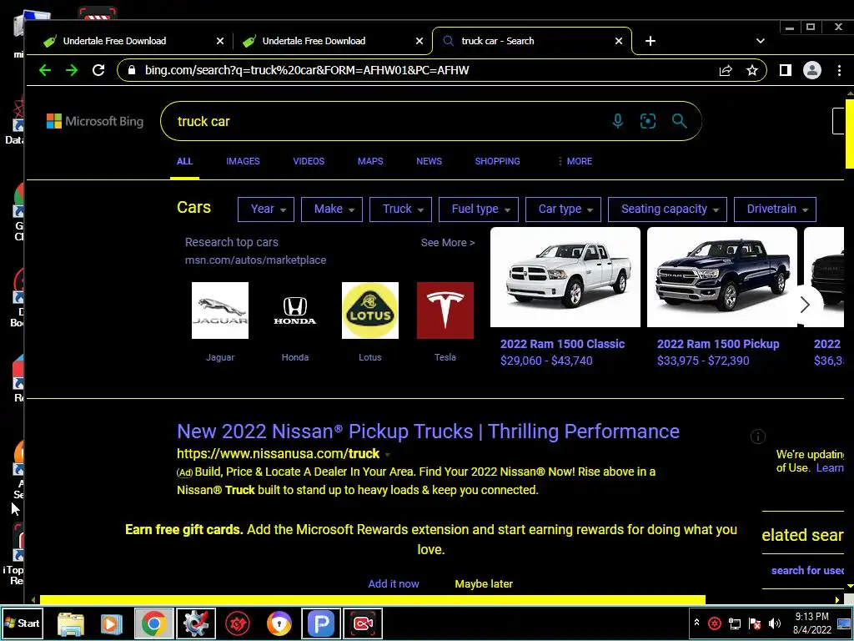
Task: Expand the Car type filter dropdown
Action: click(x=563, y=209)
